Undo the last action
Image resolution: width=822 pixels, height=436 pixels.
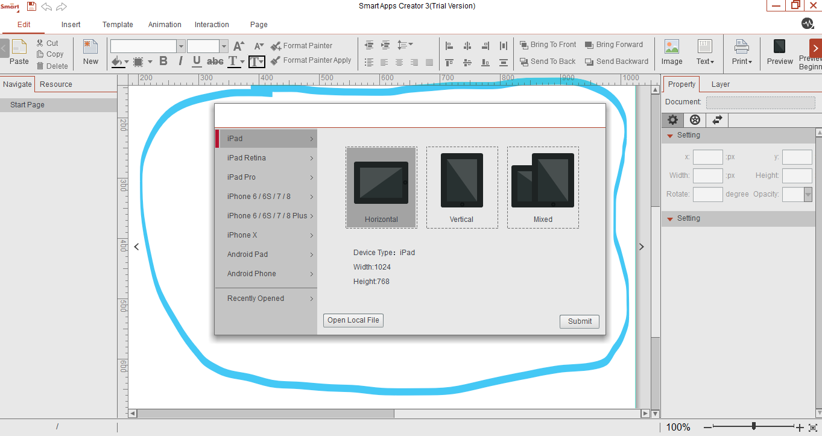pyautogui.click(x=46, y=6)
